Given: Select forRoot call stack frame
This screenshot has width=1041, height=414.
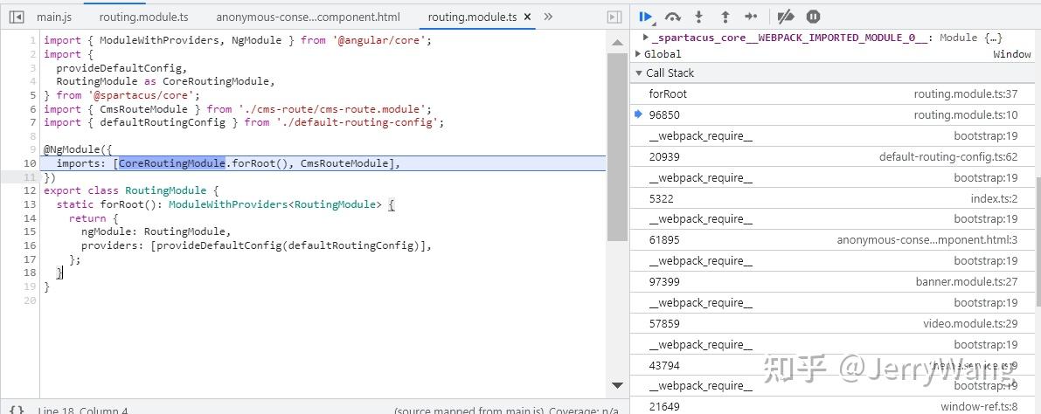Looking at the screenshot, I should pos(832,94).
